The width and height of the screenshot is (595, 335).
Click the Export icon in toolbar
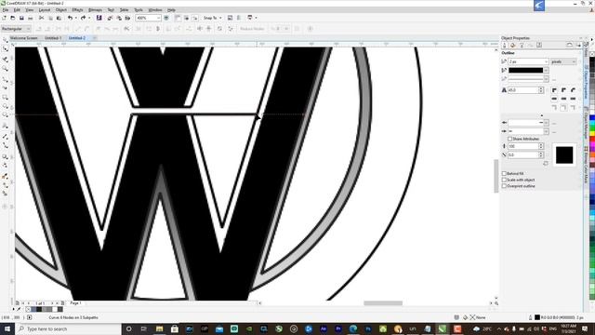[119, 18]
